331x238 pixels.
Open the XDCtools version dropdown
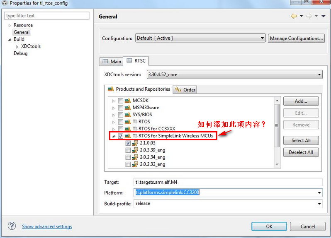tap(234, 75)
